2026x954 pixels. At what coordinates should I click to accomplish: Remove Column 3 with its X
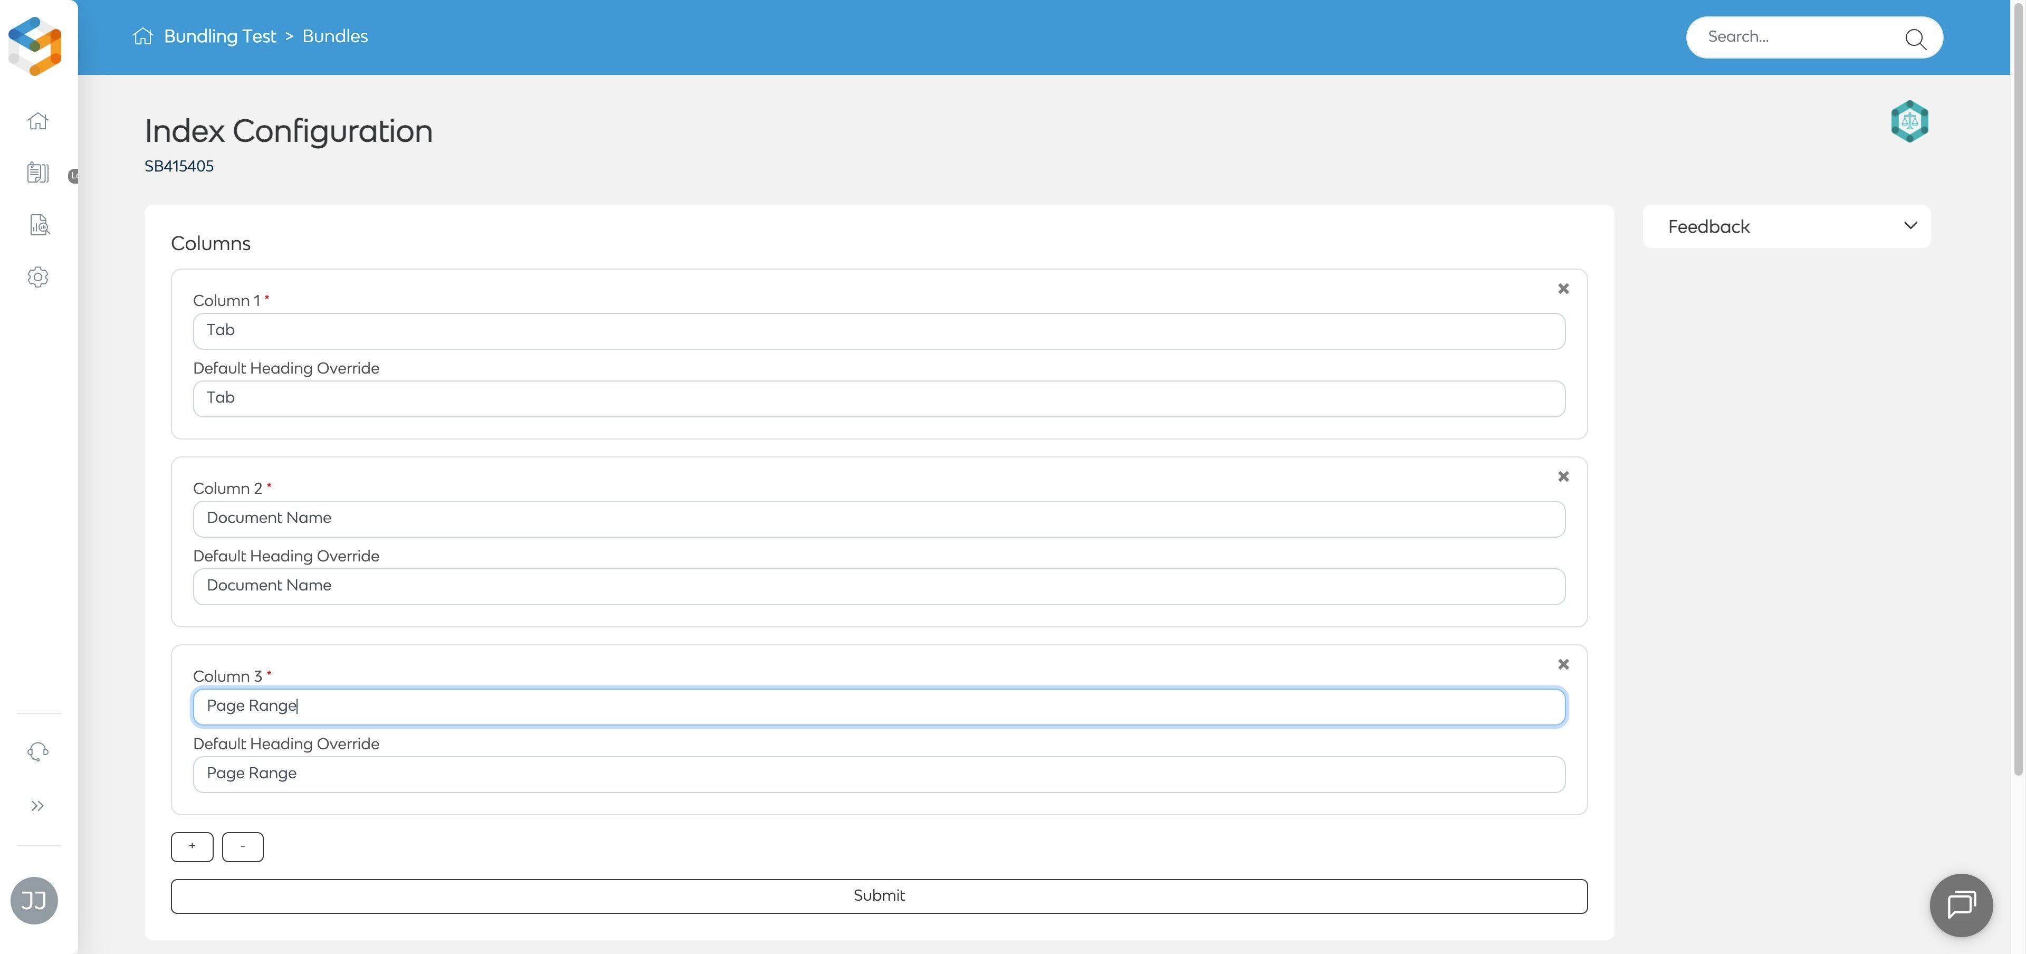pos(1563,664)
